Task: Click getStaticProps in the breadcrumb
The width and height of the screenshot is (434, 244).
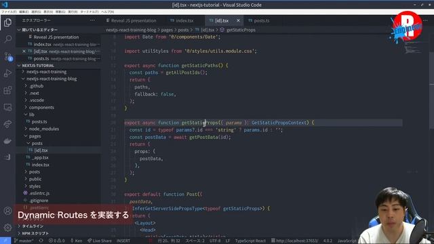Action: pos(241,30)
